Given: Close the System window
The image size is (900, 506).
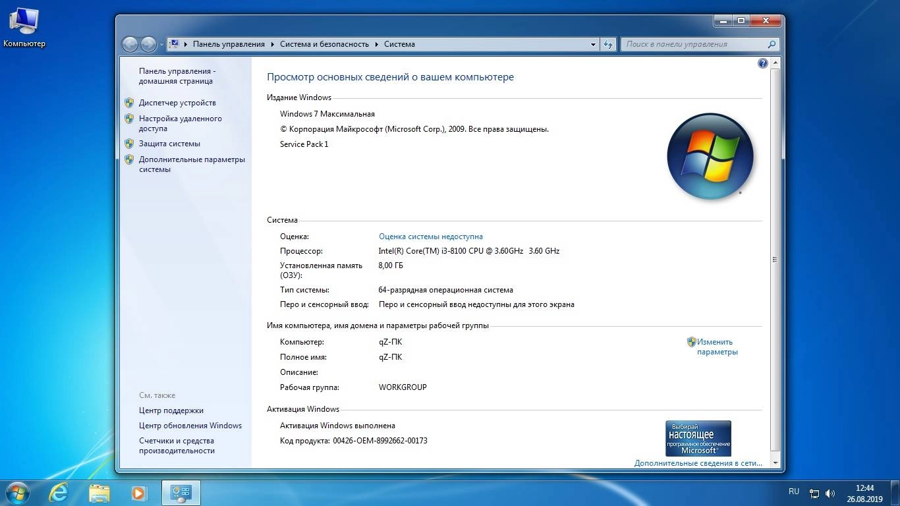Looking at the screenshot, I should click(765, 21).
